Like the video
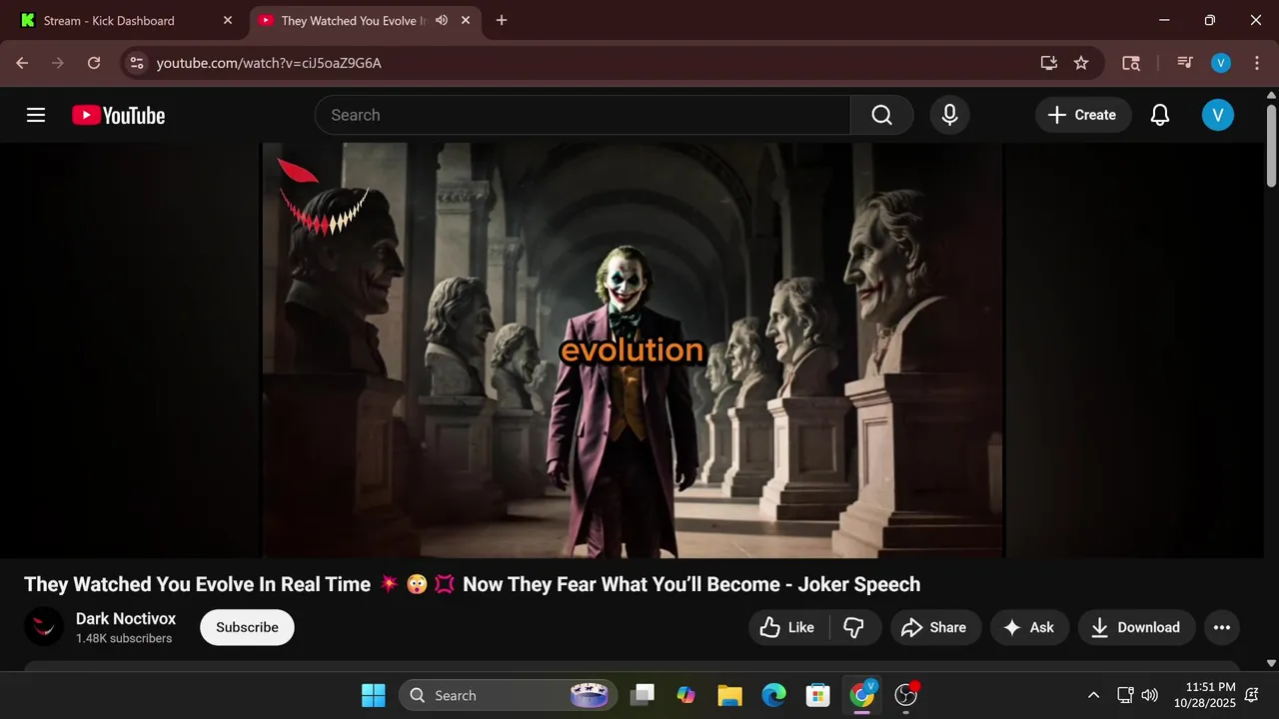1279x719 pixels. pos(788,627)
